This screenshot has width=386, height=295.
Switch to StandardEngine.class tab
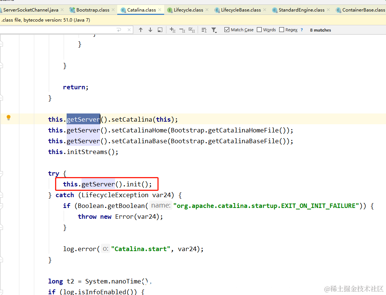[301, 10]
